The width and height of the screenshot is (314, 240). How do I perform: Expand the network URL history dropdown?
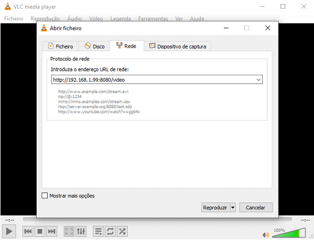259,80
